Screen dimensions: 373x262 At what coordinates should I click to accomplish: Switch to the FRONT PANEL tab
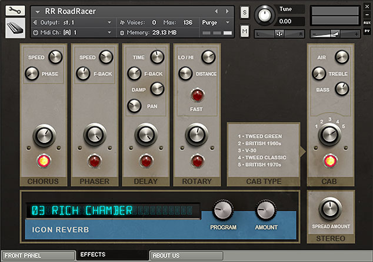(38, 256)
